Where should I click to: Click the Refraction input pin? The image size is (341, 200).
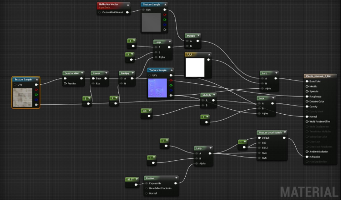click(308, 157)
